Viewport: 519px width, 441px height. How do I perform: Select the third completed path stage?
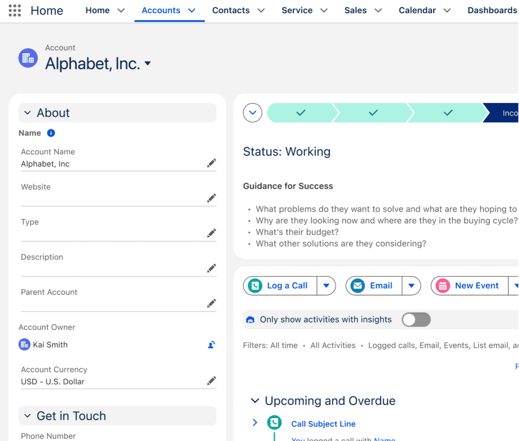[448, 113]
